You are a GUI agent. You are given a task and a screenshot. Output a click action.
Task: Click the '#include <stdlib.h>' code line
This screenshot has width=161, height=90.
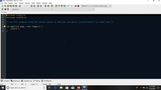[16, 17]
